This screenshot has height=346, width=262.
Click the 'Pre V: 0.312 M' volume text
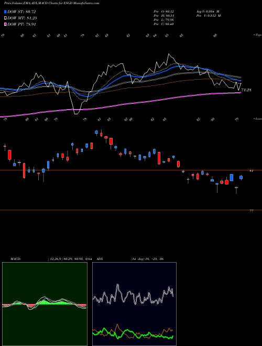pyautogui.click(x=209, y=16)
